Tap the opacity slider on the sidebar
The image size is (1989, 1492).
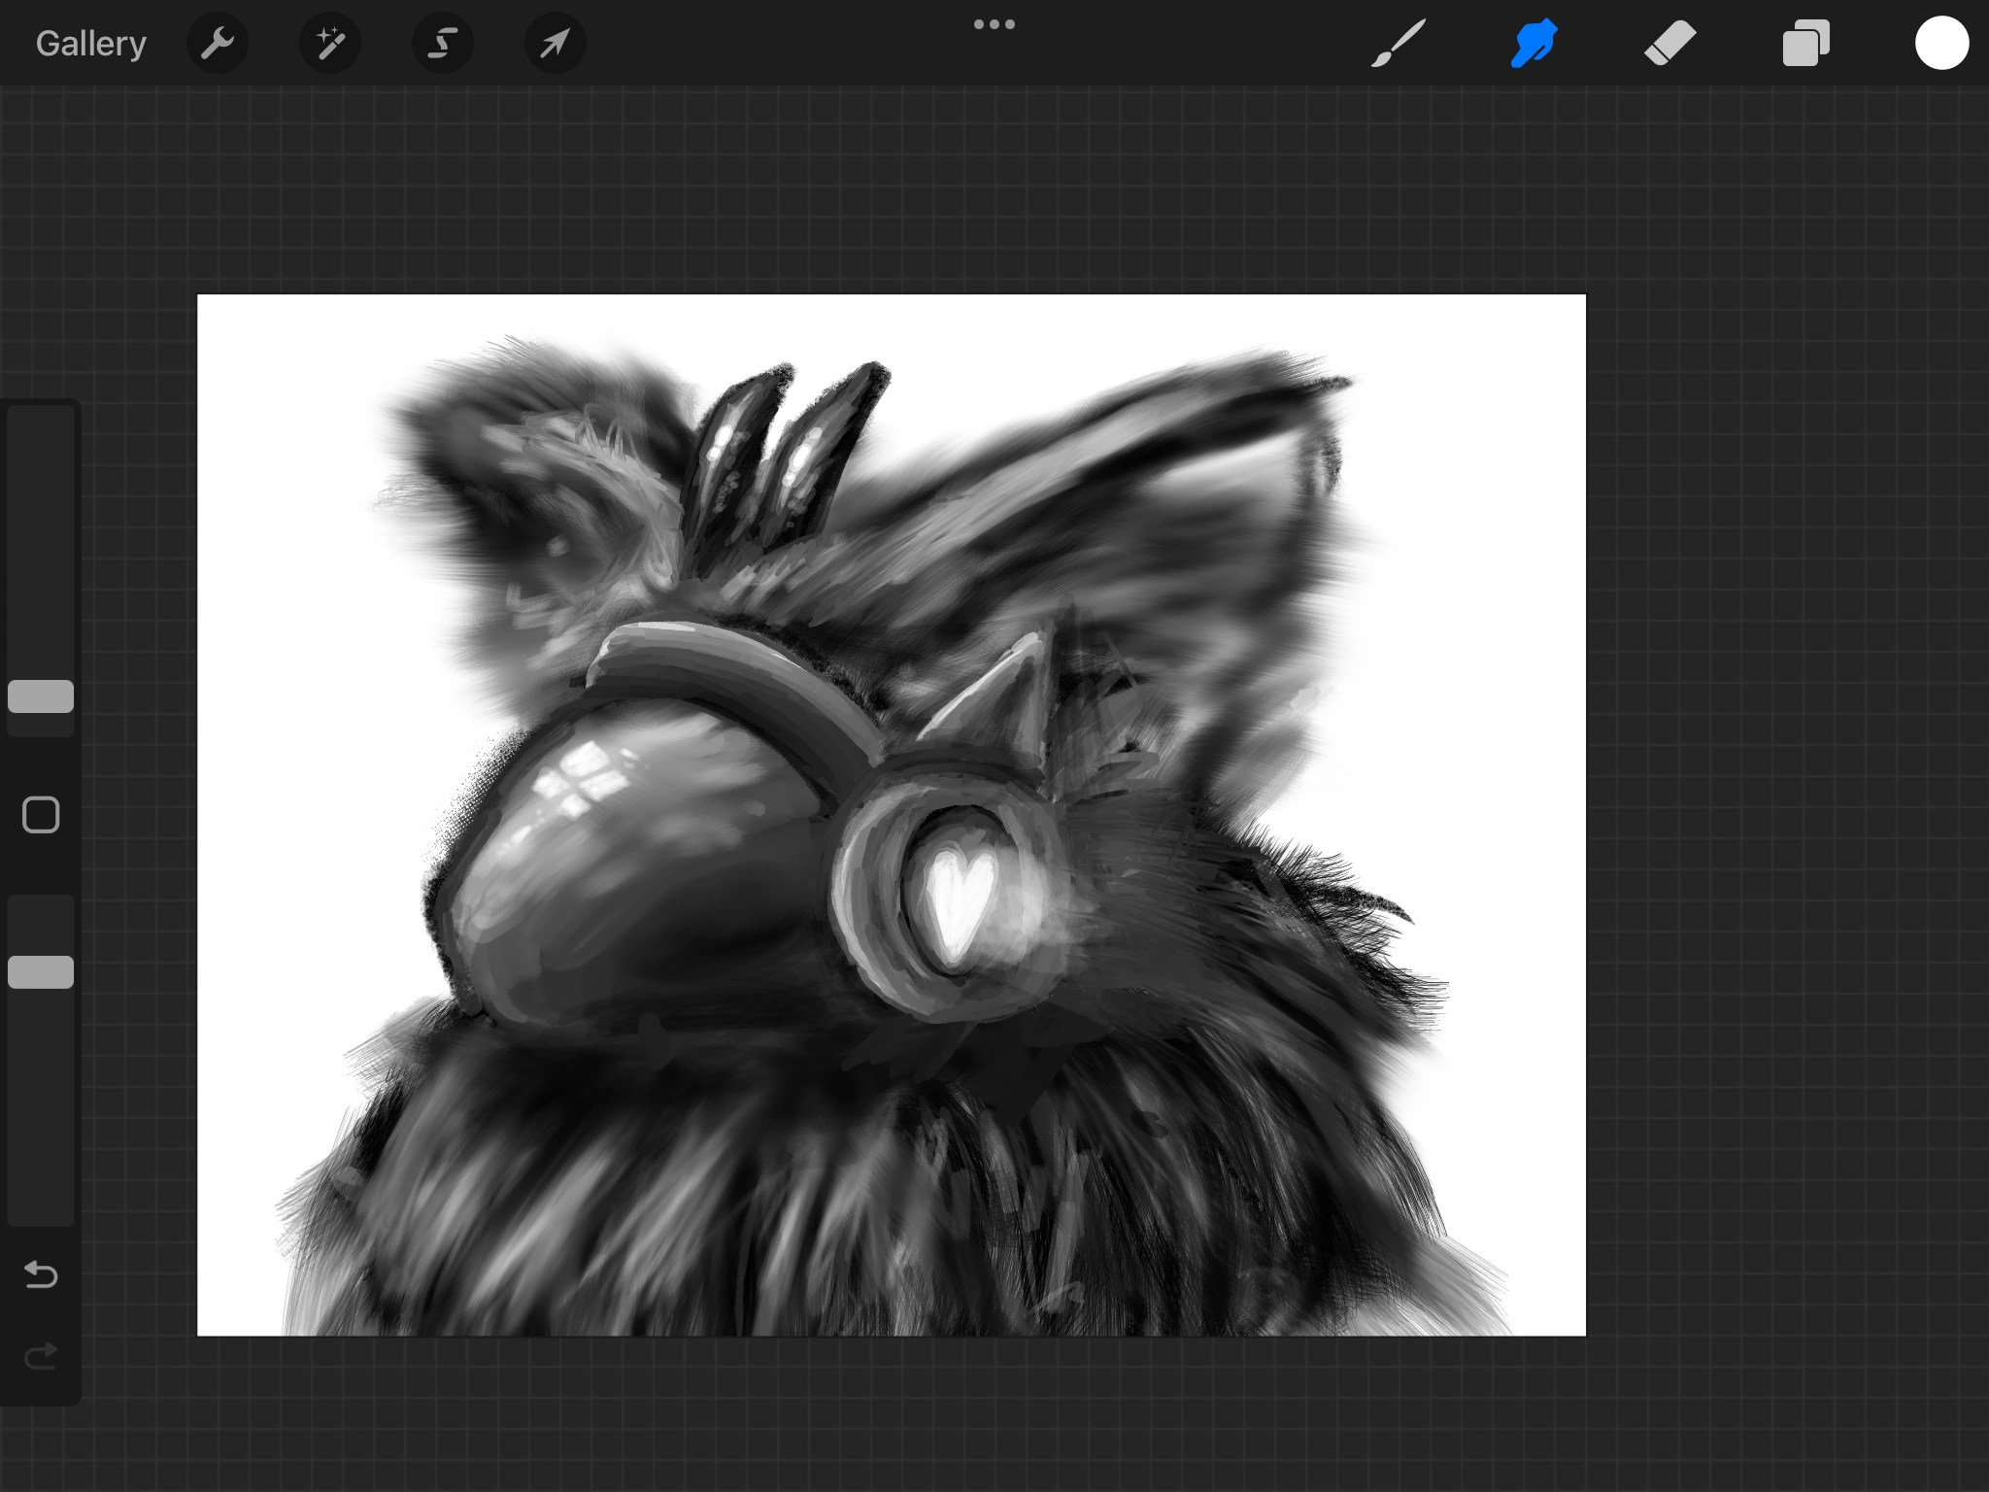click(x=41, y=969)
